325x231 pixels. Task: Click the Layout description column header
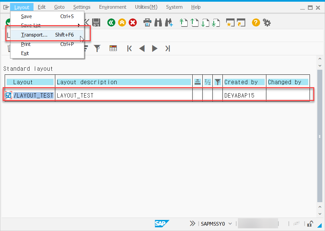(124, 82)
